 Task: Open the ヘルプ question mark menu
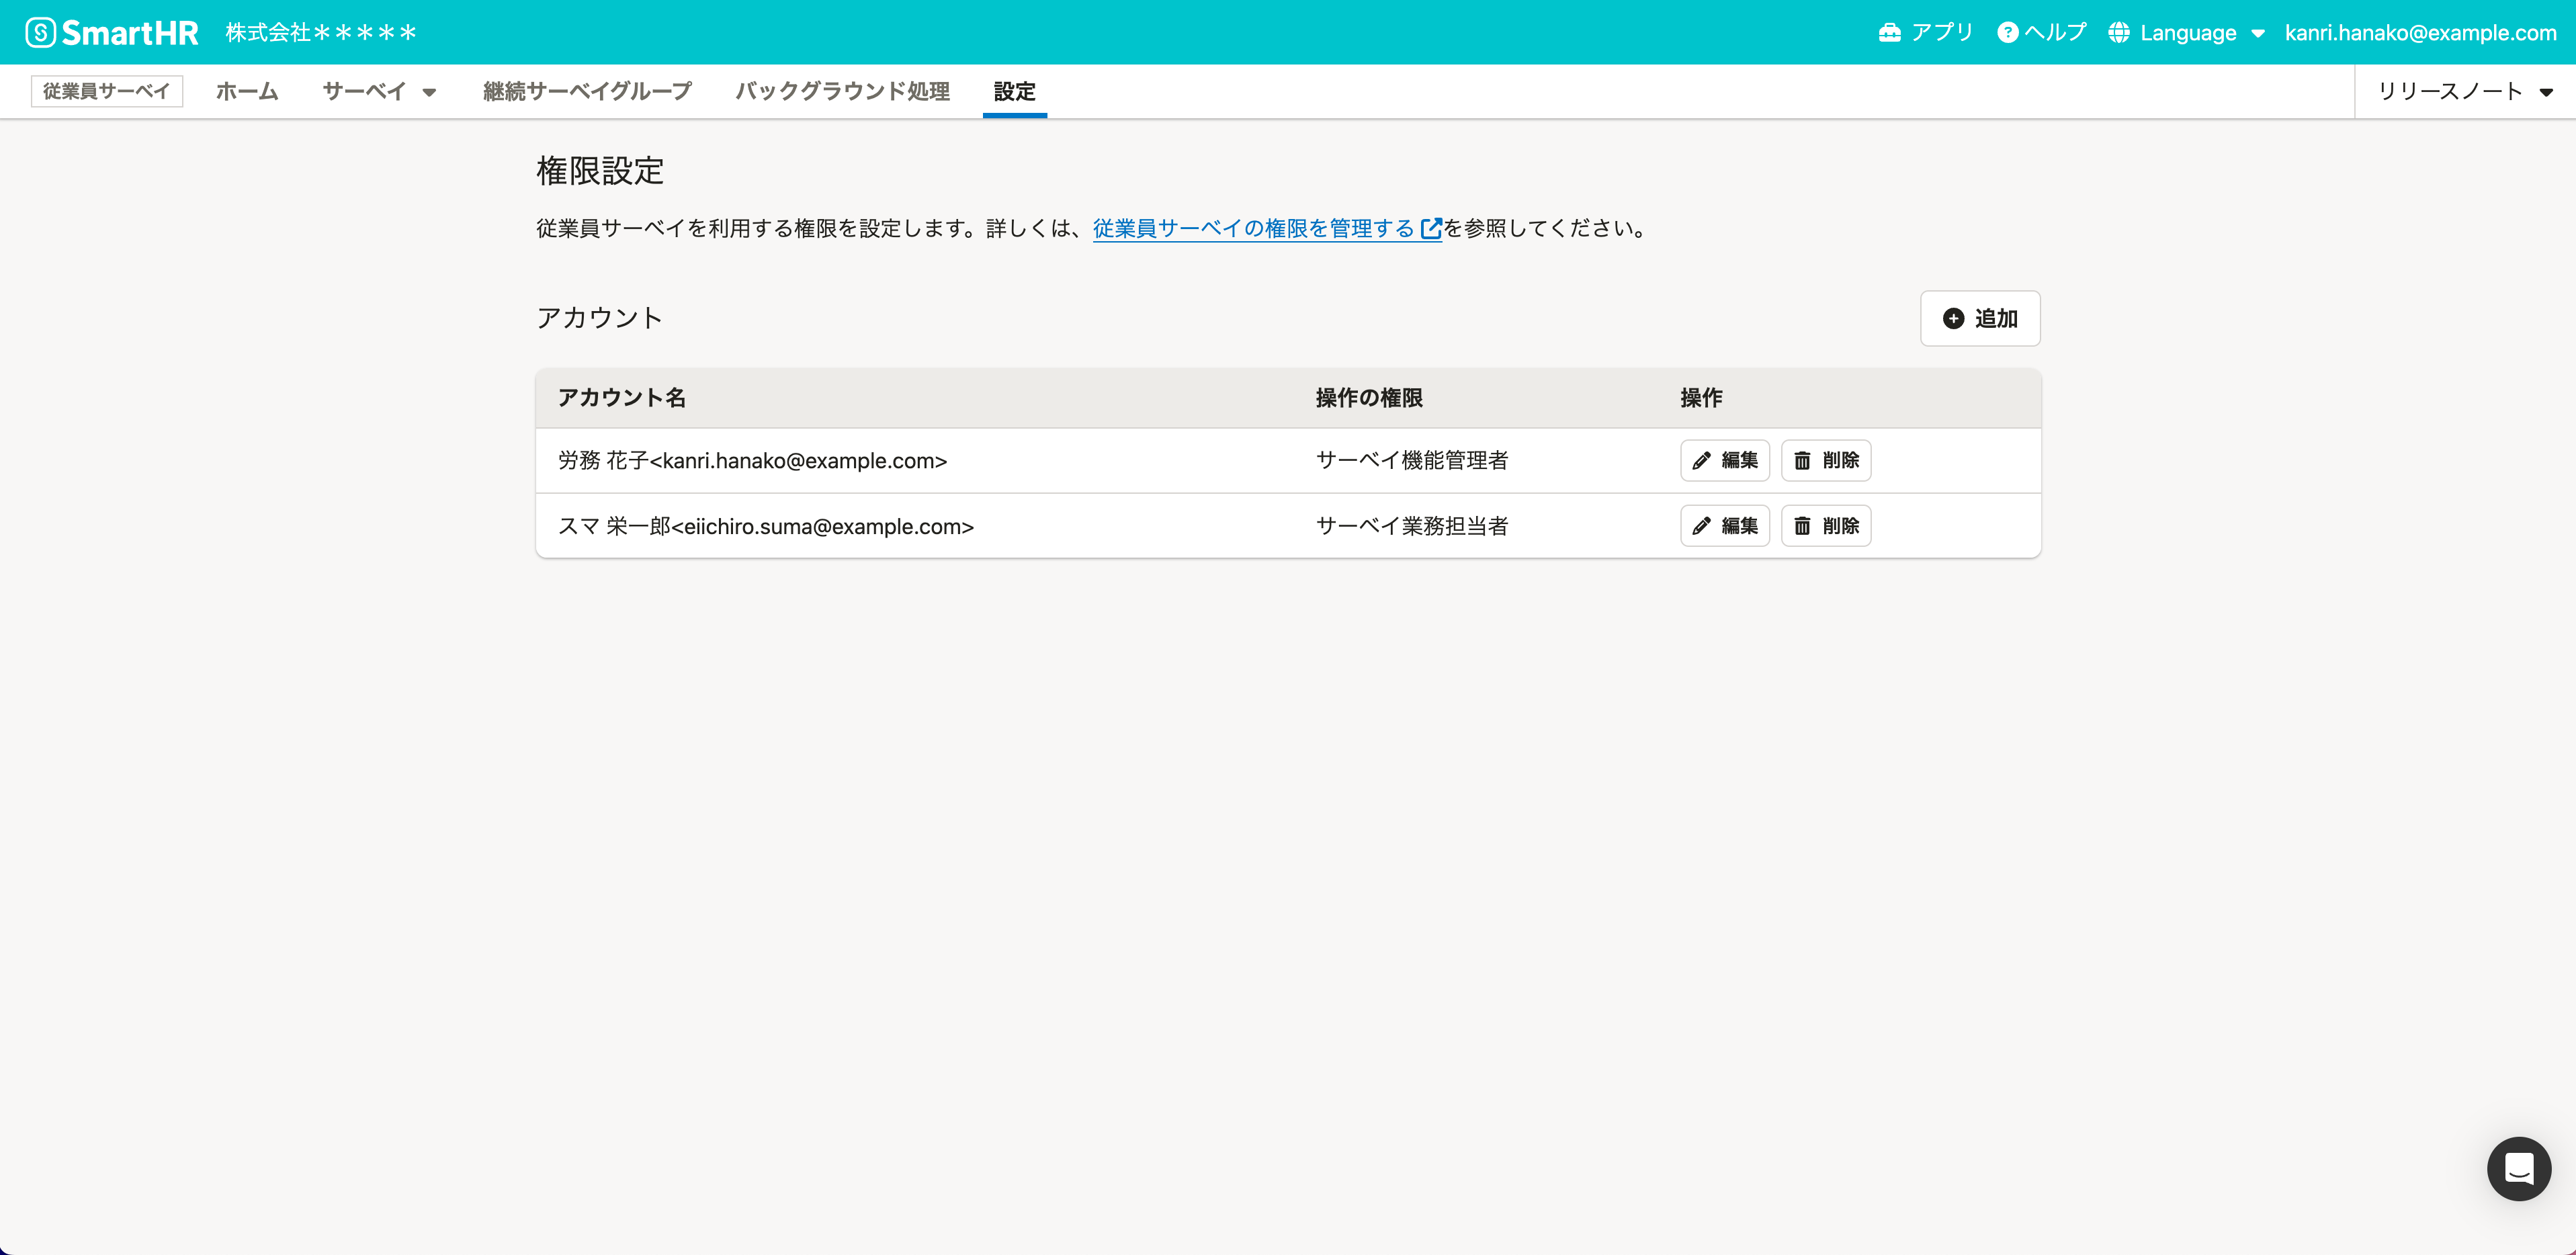pyautogui.click(x=2042, y=33)
